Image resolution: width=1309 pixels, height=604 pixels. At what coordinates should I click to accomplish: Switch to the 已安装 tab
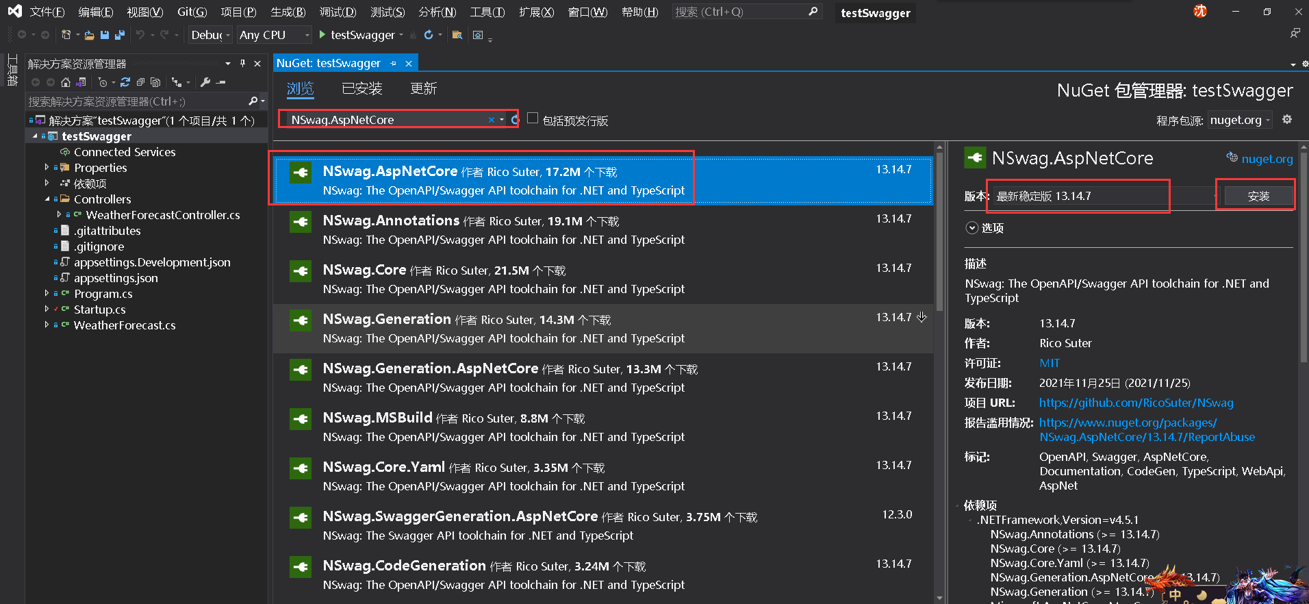[362, 88]
